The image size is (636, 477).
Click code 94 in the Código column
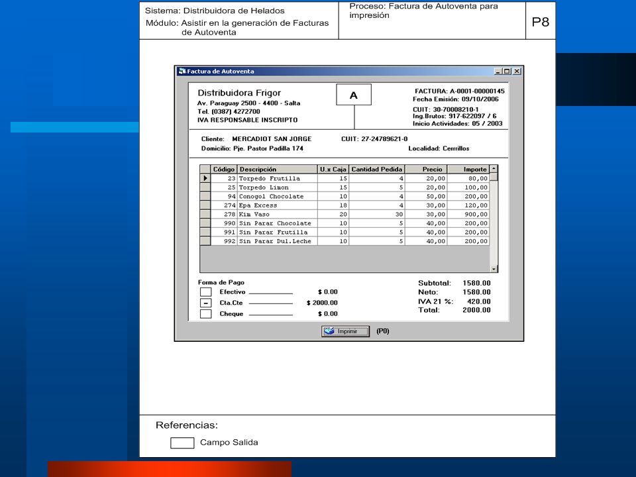223,196
